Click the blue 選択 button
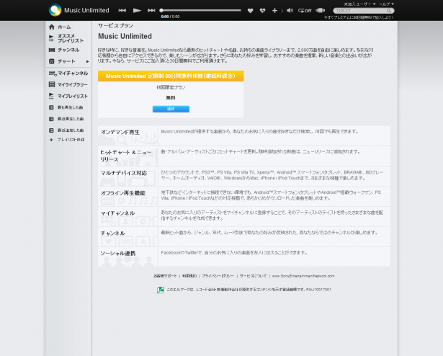Viewport: 443px width, 356px height. click(171, 109)
